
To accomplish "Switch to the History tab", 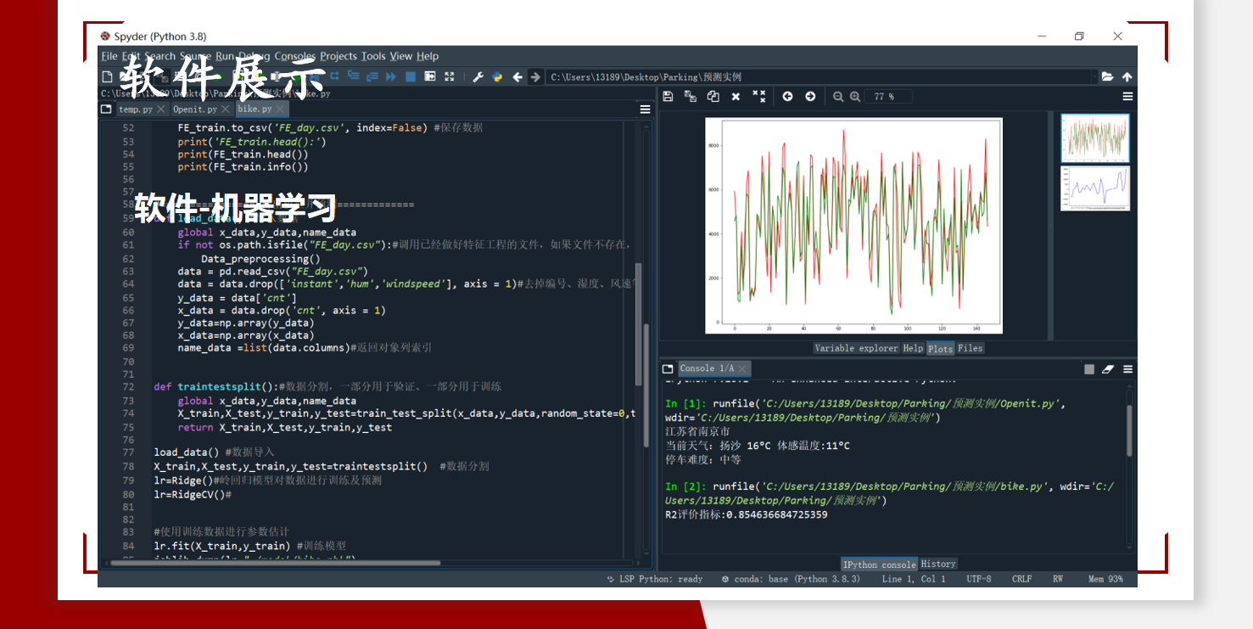I will [938, 564].
